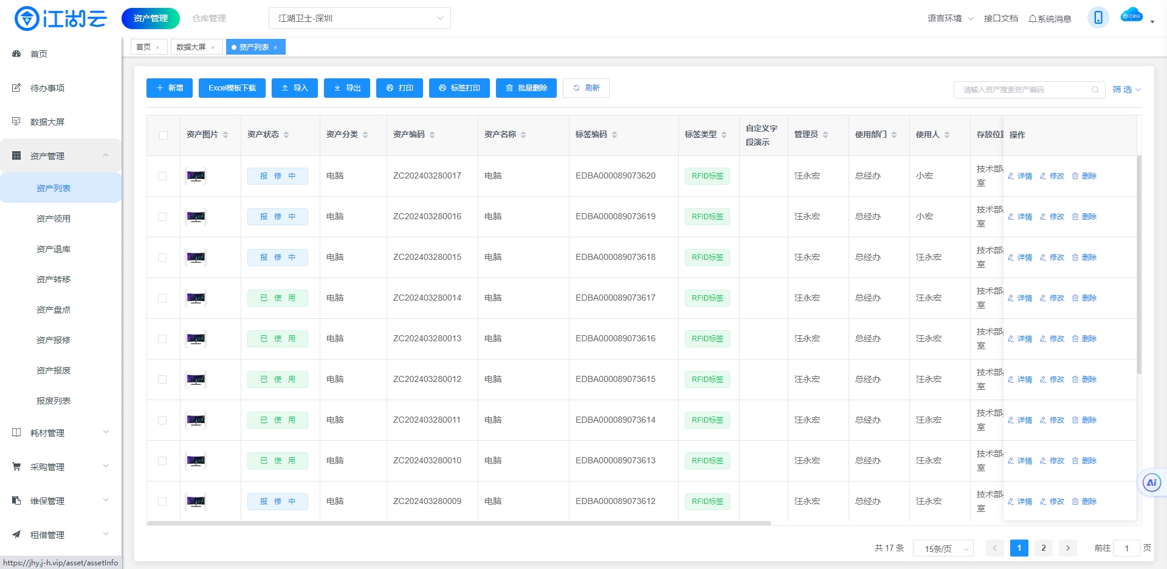This screenshot has height=569, width=1167.
Task: Open the asset image thumbnail for ZC202403280010
Action: (196, 461)
